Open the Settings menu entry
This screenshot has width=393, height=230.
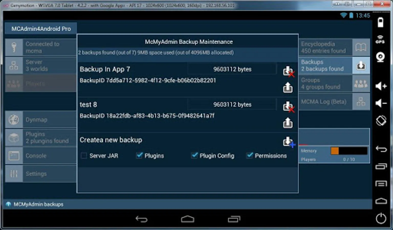pos(41,174)
